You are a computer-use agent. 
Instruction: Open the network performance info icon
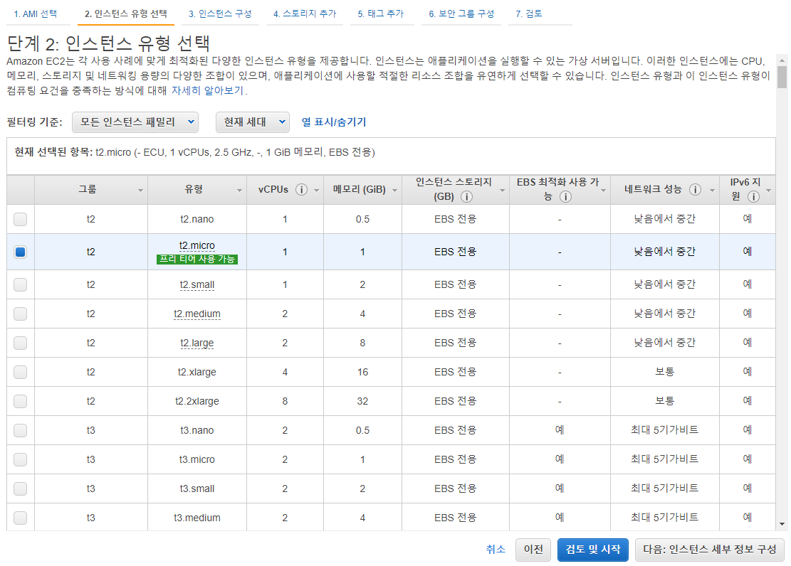pyautogui.click(x=695, y=190)
